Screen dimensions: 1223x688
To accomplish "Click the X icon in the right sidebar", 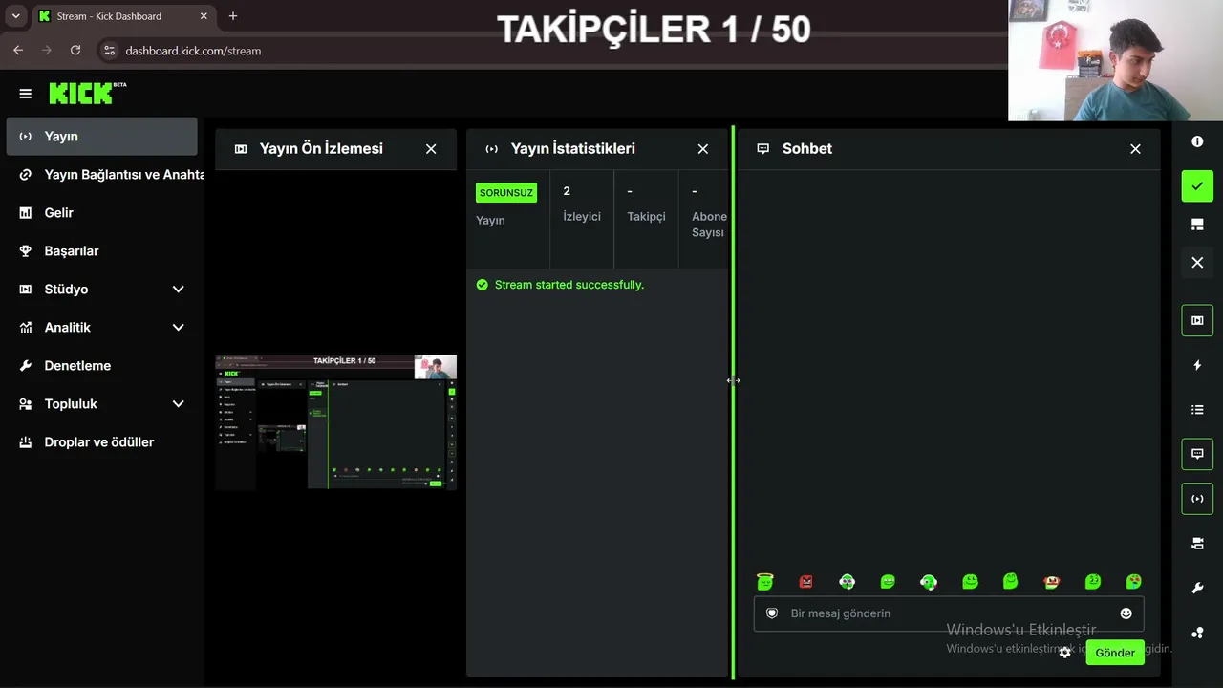I will coord(1197,263).
